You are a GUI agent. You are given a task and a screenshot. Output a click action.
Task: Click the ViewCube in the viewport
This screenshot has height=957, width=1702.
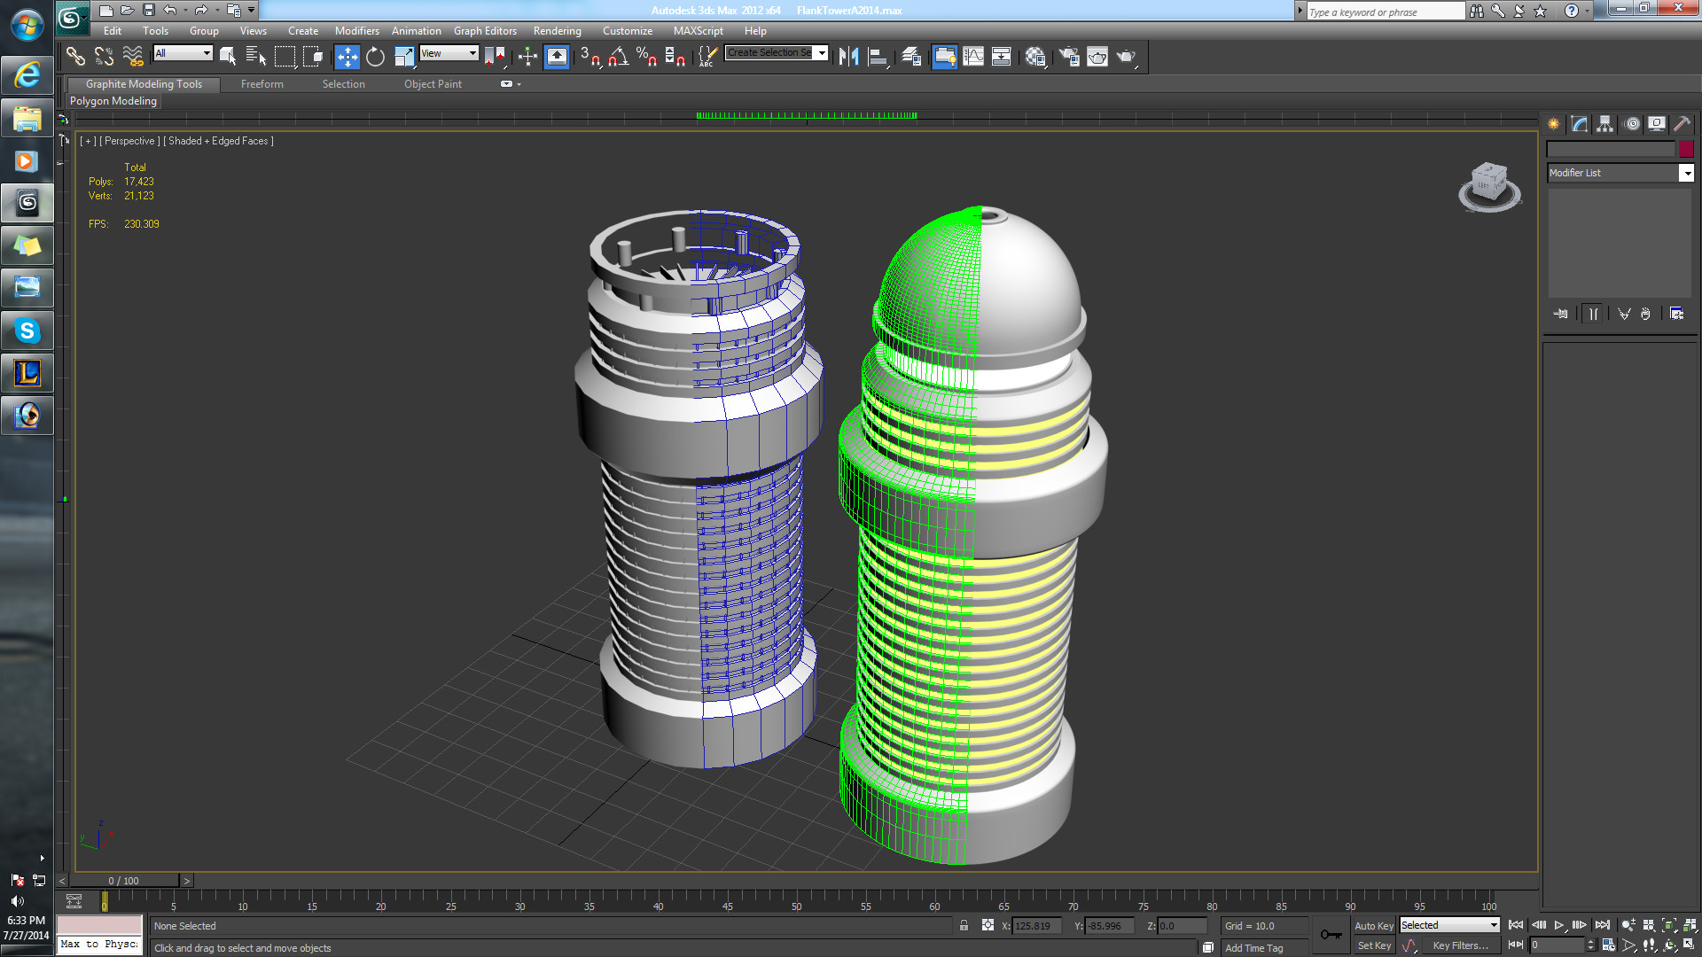(x=1488, y=186)
